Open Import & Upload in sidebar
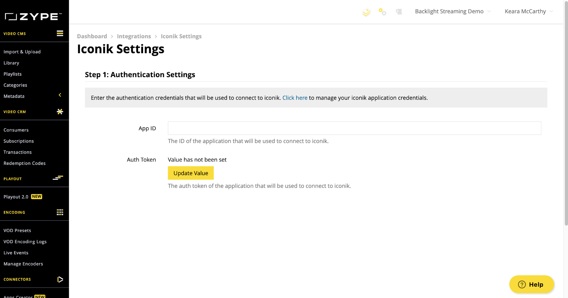Screen dimensions: 568x298 (22, 52)
